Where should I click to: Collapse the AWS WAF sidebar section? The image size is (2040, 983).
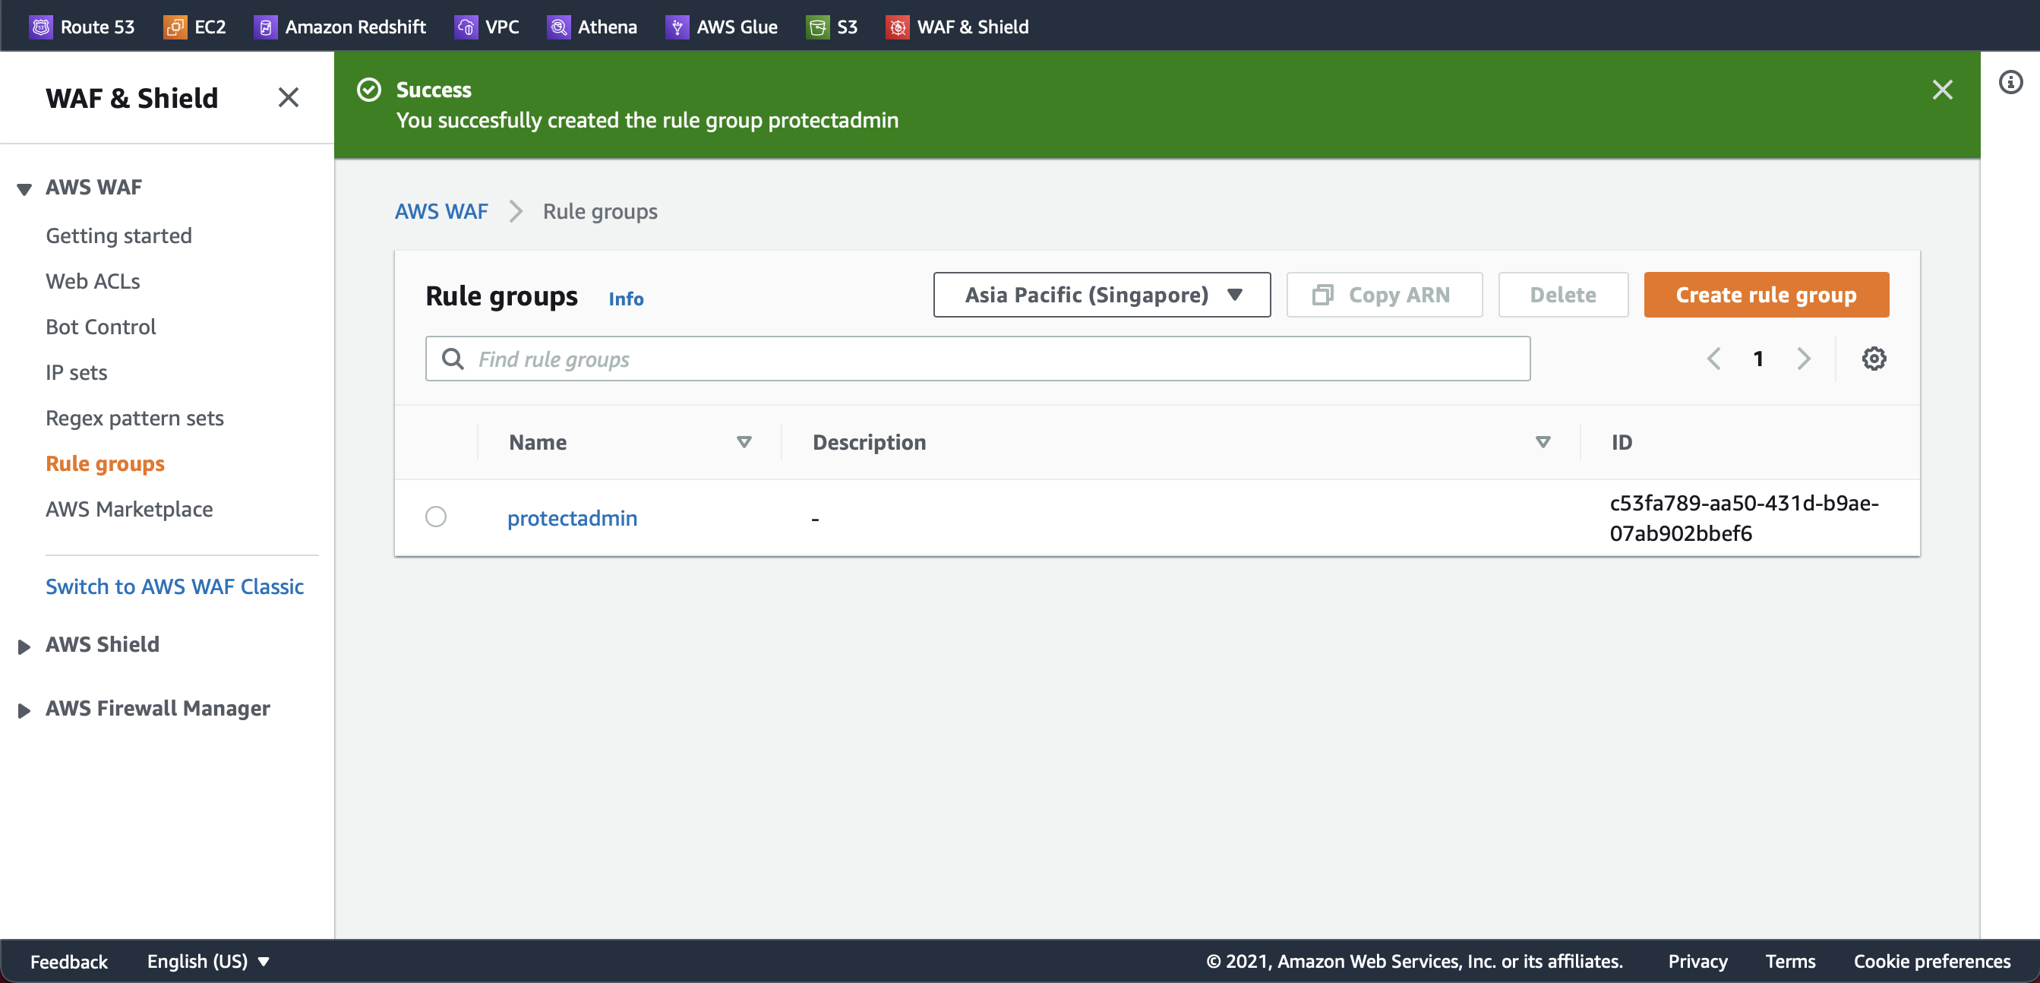click(x=24, y=188)
